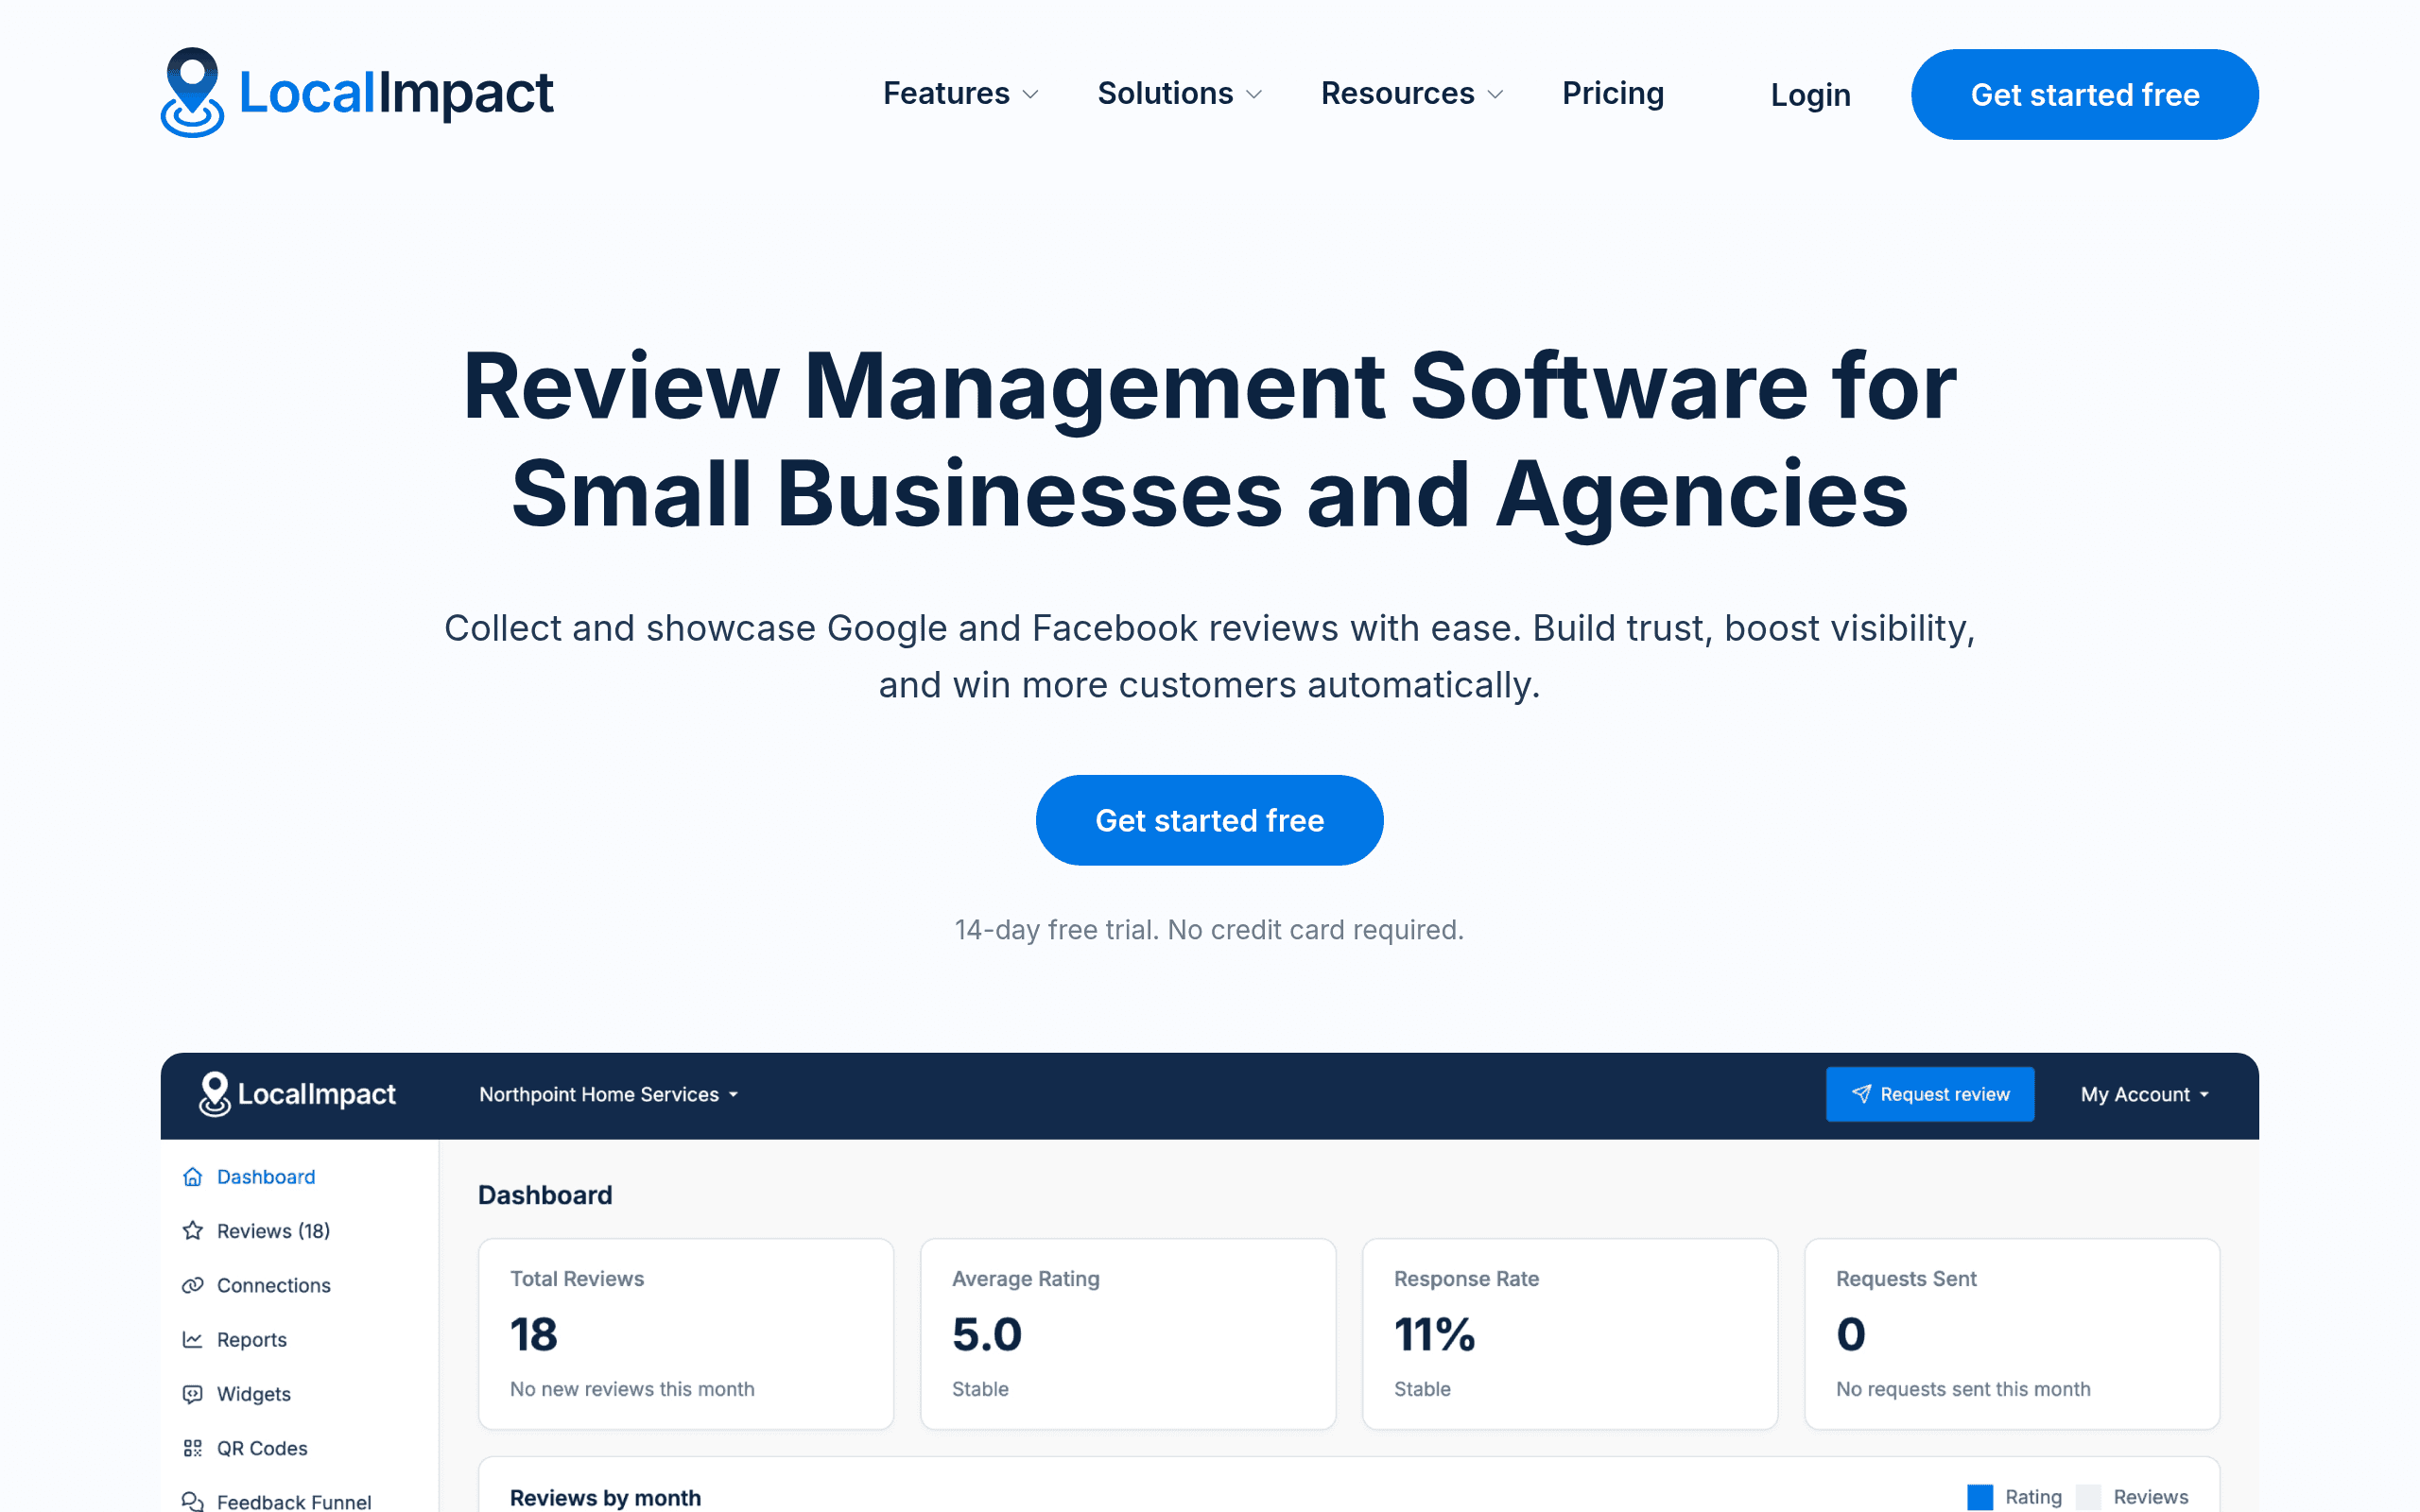Click the "No new reviews this month" text
Viewport: 2420px width, 1512px height.
pyautogui.click(x=632, y=1389)
